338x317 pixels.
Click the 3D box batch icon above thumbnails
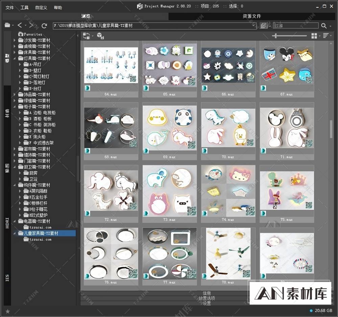(x=100, y=36)
